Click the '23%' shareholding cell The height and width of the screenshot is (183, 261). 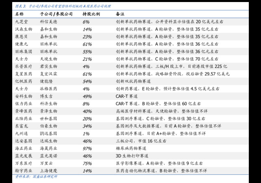click(87, 37)
